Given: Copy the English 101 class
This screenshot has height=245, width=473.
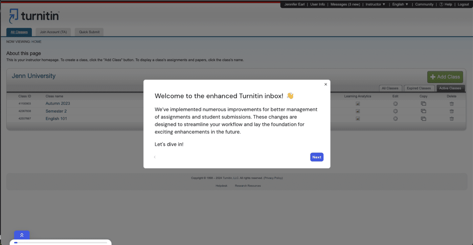Looking at the screenshot, I should pos(423,119).
